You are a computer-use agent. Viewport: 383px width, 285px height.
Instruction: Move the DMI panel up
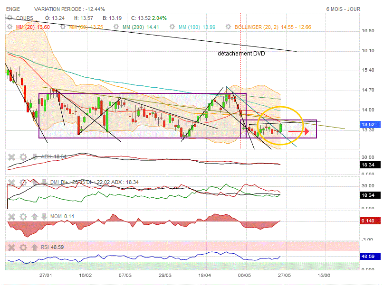coord(34,182)
